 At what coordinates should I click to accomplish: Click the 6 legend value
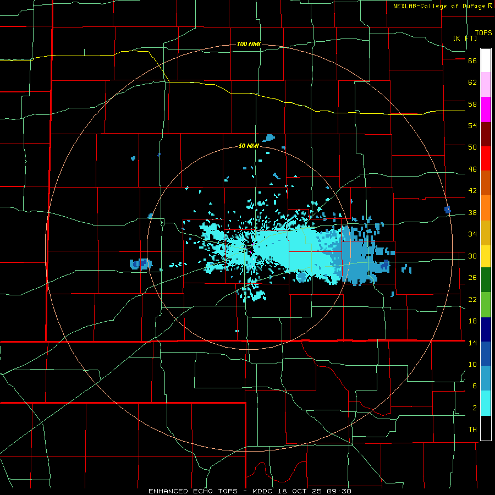pyautogui.click(x=475, y=386)
